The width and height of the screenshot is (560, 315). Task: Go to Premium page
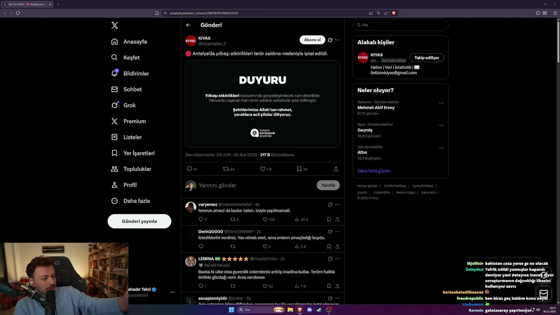point(129,121)
